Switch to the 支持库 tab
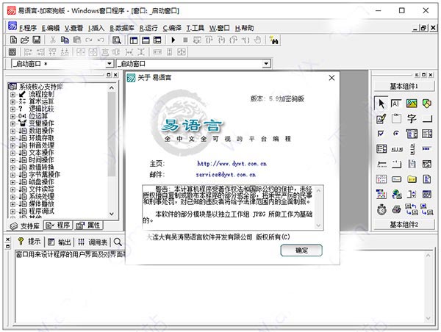 25,225
